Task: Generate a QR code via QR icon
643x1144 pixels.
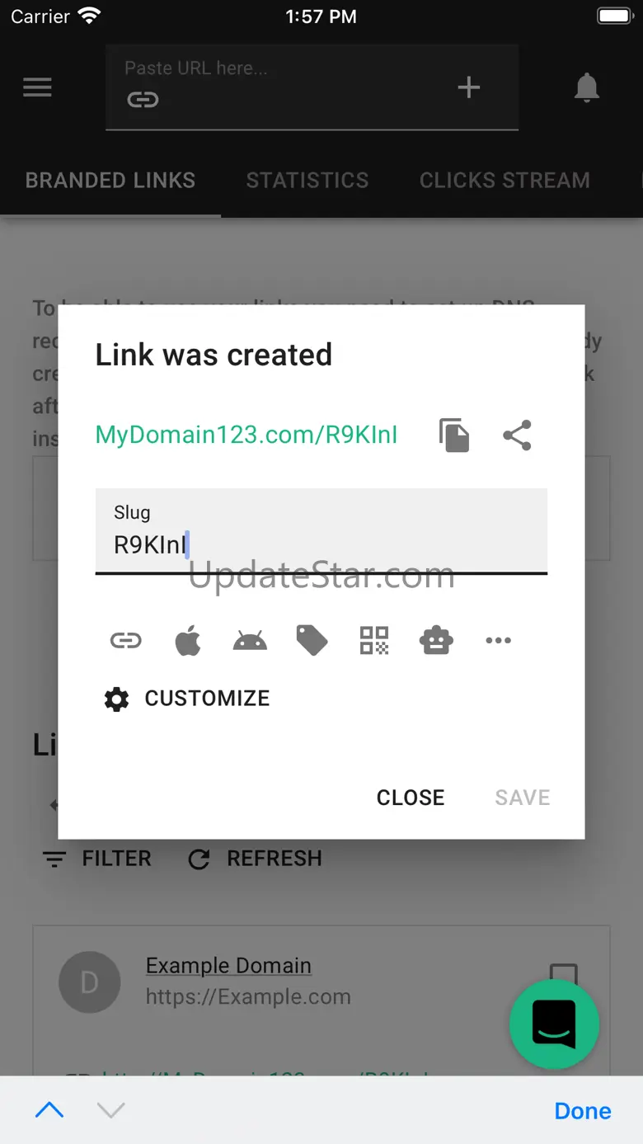Action: tap(374, 640)
